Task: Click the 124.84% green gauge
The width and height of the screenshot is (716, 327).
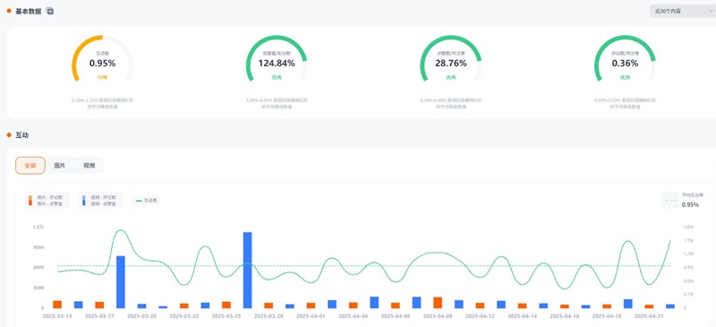Action: pyautogui.click(x=277, y=59)
